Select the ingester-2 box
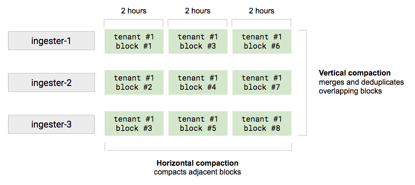 point(51,83)
